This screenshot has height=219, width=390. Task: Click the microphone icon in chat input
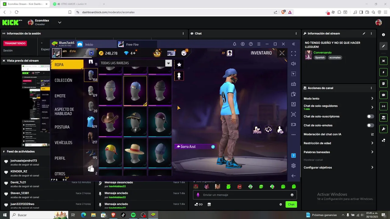(198, 195)
